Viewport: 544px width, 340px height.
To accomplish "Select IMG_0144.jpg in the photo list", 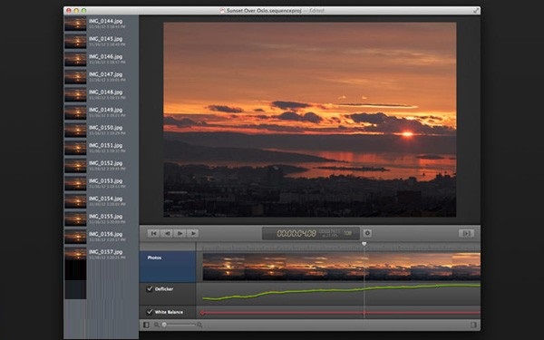I will tap(102, 24).
